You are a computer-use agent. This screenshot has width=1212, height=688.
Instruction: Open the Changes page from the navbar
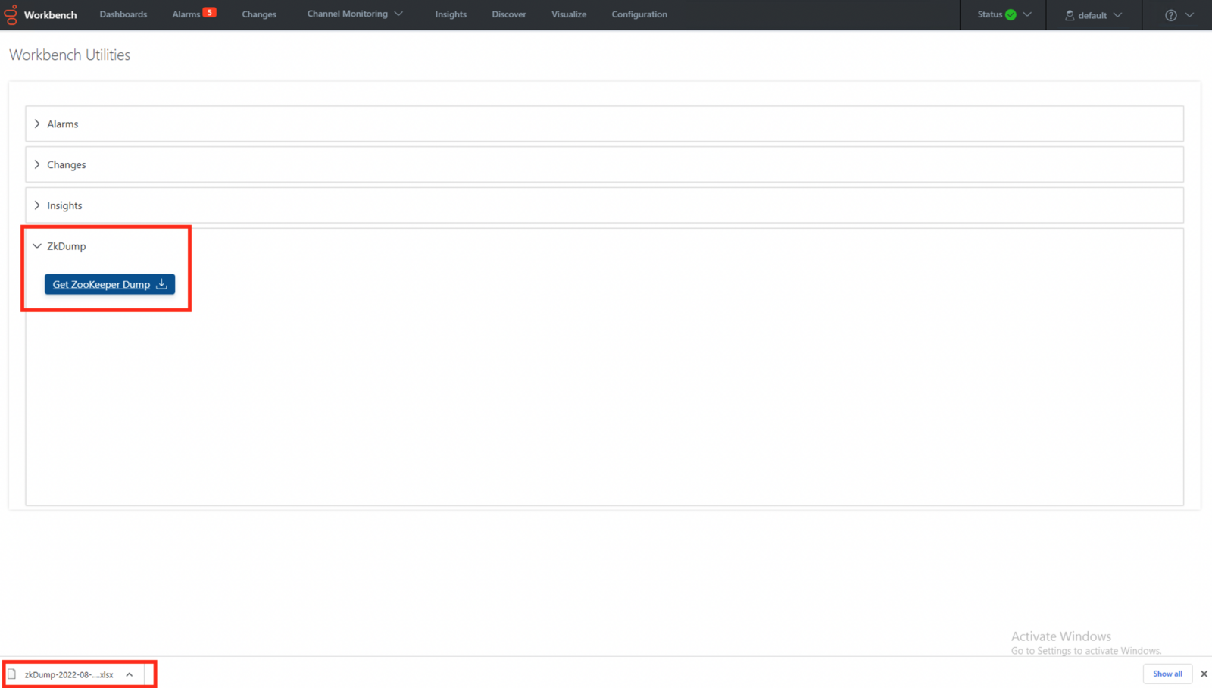pyautogui.click(x=259, y=14)
